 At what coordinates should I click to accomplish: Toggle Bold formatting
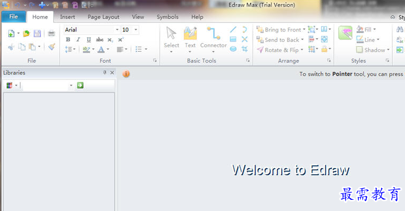click(x=68, y=39)
